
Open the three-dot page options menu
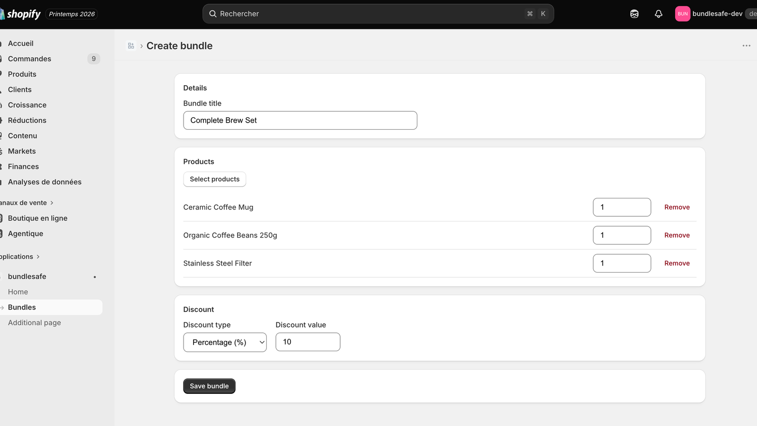click(x=747, y=46)
